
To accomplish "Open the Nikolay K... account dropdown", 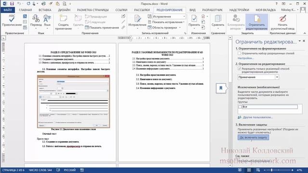I will point(290,10).
